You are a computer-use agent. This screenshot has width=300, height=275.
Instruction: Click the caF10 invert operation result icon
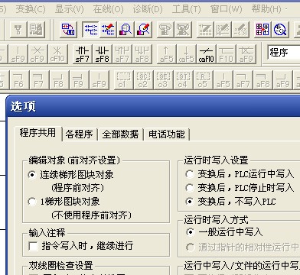(x=206, y=54)
